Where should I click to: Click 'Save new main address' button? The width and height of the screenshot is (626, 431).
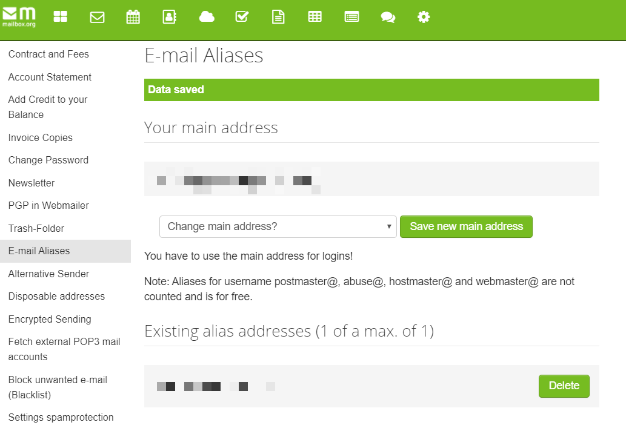pos(466,227)
